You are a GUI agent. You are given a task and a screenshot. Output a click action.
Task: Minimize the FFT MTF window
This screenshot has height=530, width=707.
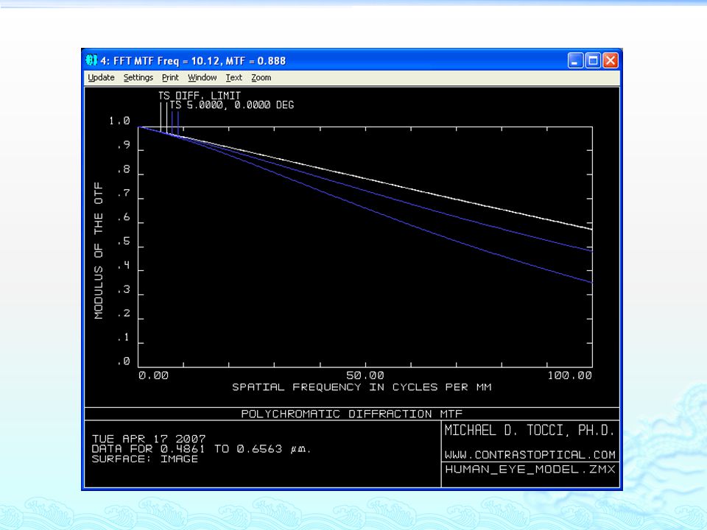575,60
